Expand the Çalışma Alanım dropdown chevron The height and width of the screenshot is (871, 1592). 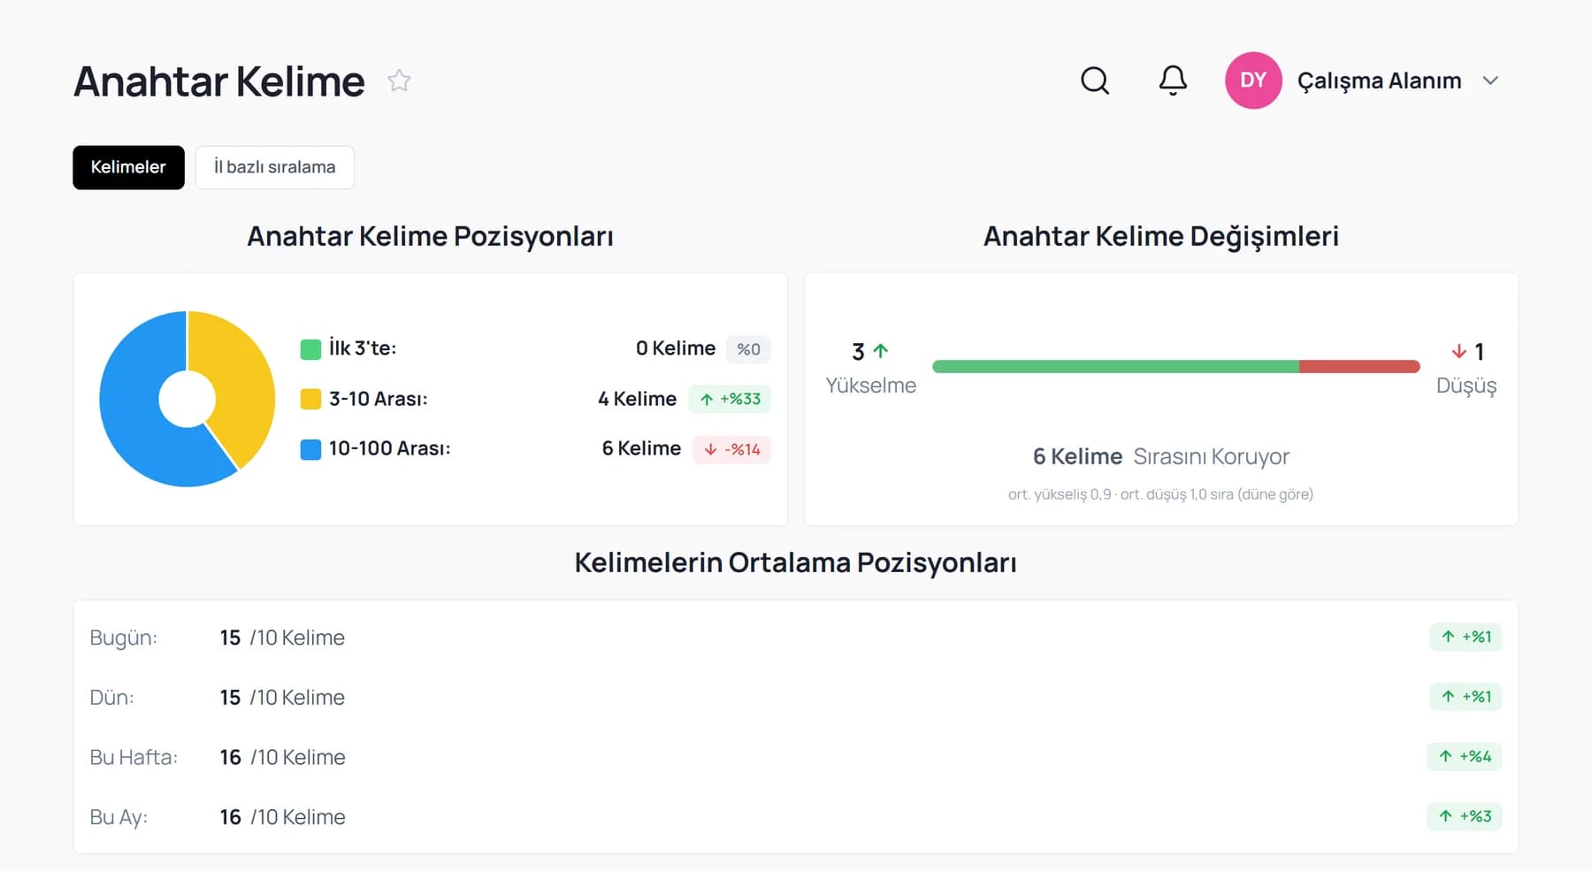coord(1490,80)
